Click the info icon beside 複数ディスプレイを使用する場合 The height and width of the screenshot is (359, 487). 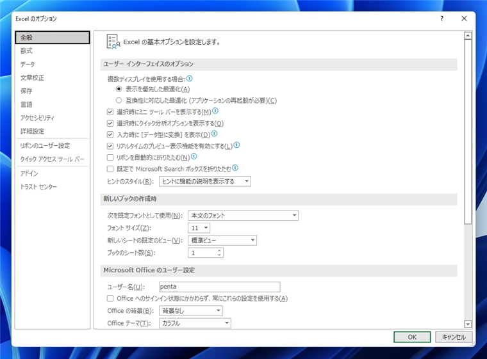click(x=189, y=79)
